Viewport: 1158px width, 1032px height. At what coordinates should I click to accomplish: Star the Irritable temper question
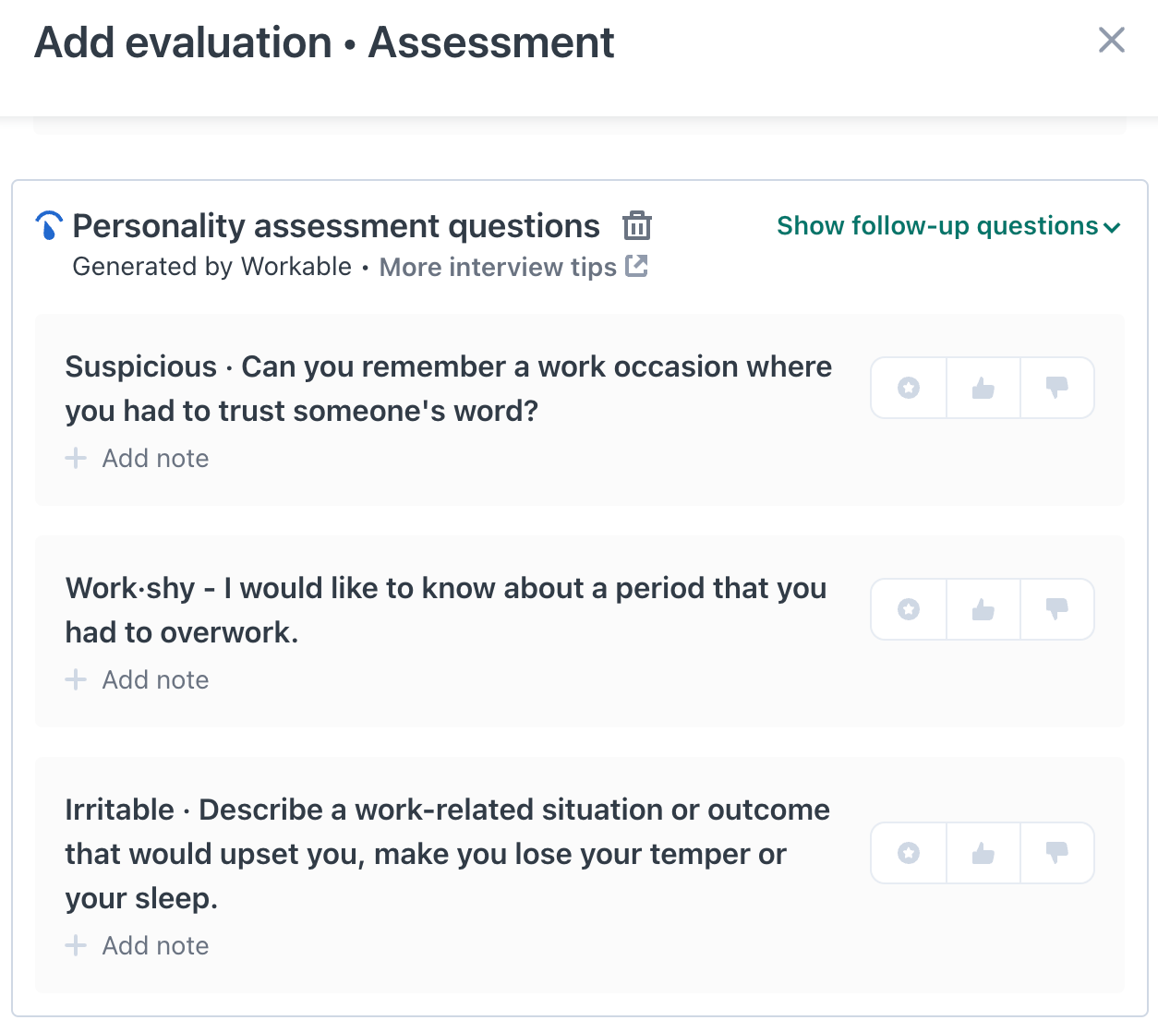(x=909, y=853)
